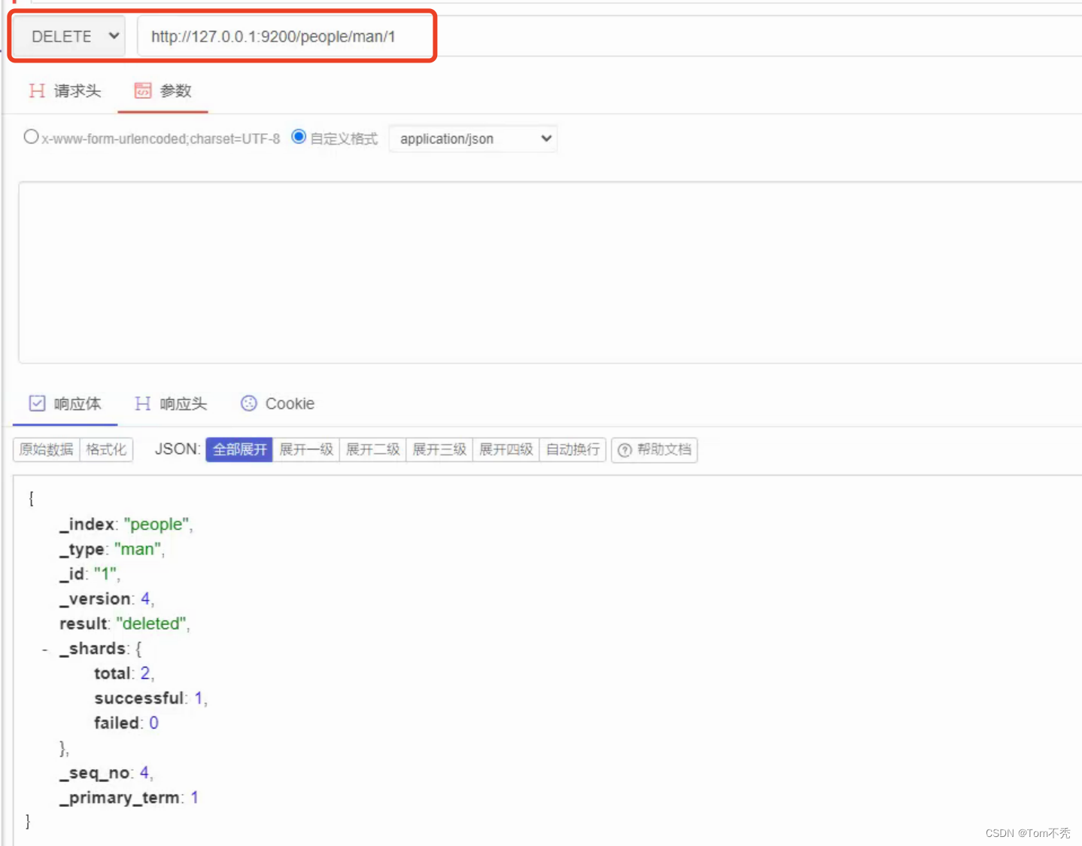
Task: Collapse the _shards JSON node
Action: (x=45, y=649)
